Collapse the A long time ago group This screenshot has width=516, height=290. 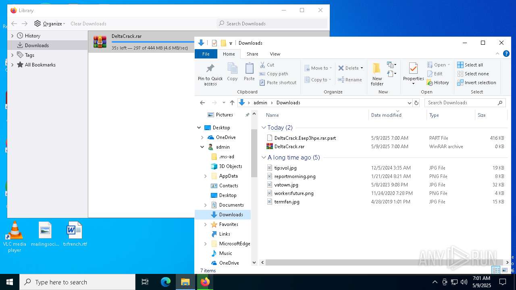click(x=264, y=157)
